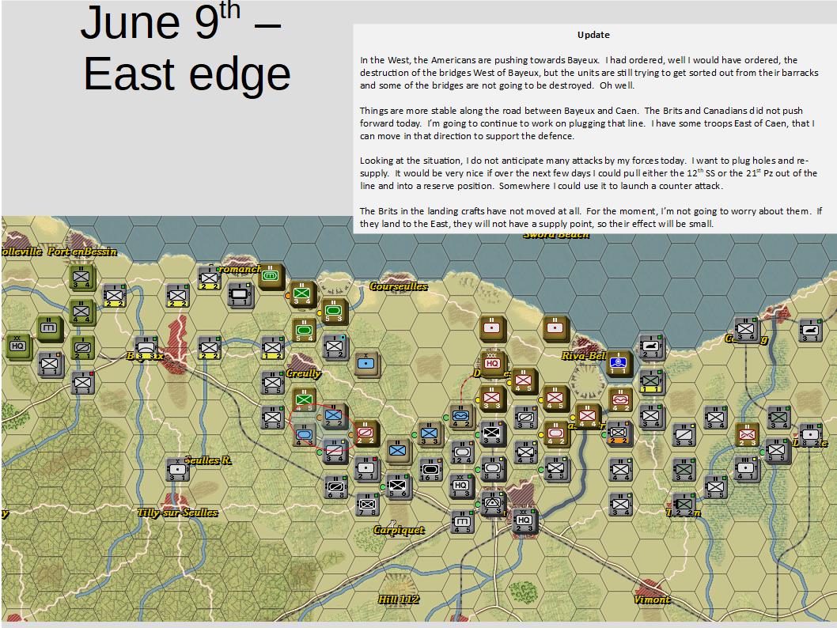Select the black 5-6 infantry counter

[398, 486]
